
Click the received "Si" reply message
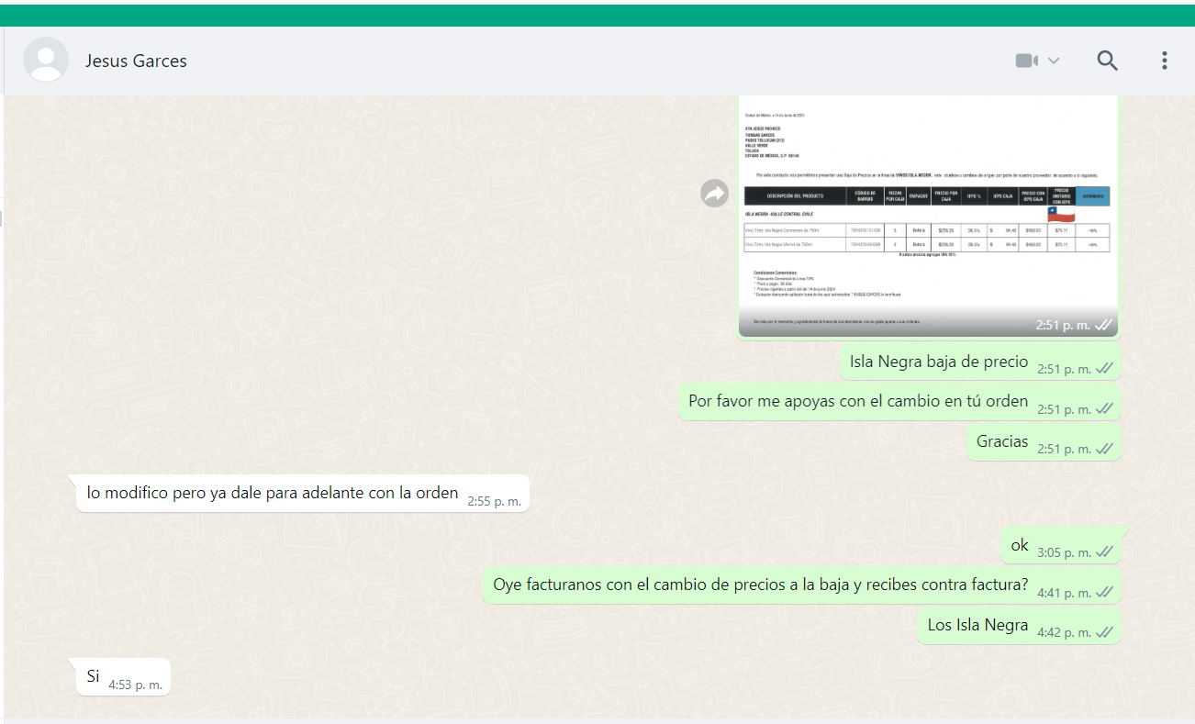point(94,677)
